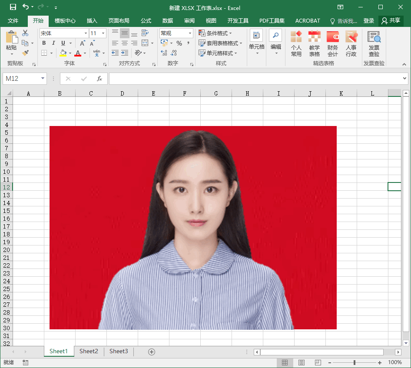The height and width of the screenshot is (368, 411).
Task: Click the Cut scissors icon
Action: click(x=25, y=33)
